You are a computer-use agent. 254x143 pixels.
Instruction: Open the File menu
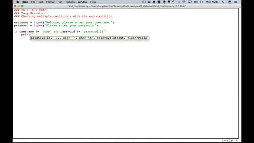(x=33, y=2)
